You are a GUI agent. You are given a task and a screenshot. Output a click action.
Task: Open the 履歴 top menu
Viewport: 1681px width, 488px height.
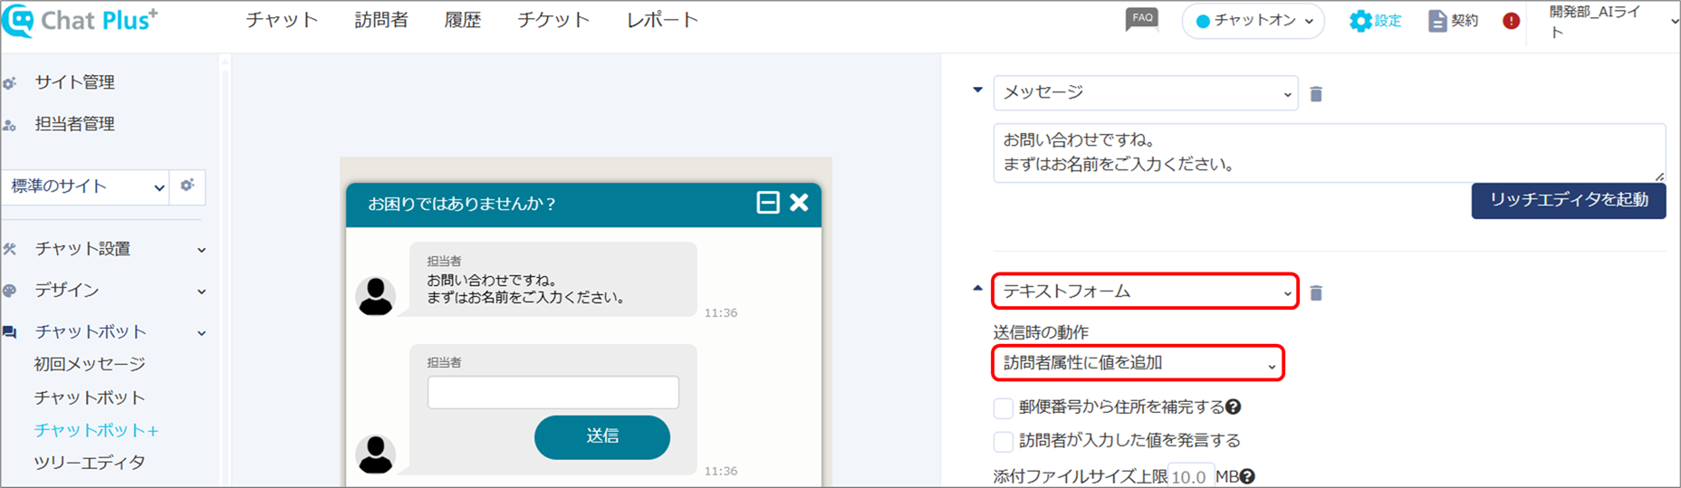(462, 20)
